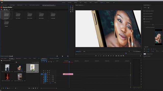Select the Ripple Edit tool

click(x=71, y=8)
